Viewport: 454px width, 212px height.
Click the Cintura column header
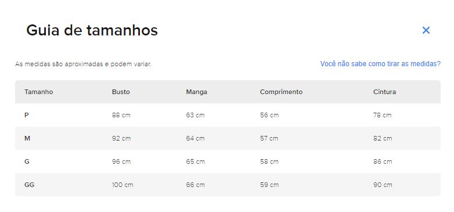384,92
